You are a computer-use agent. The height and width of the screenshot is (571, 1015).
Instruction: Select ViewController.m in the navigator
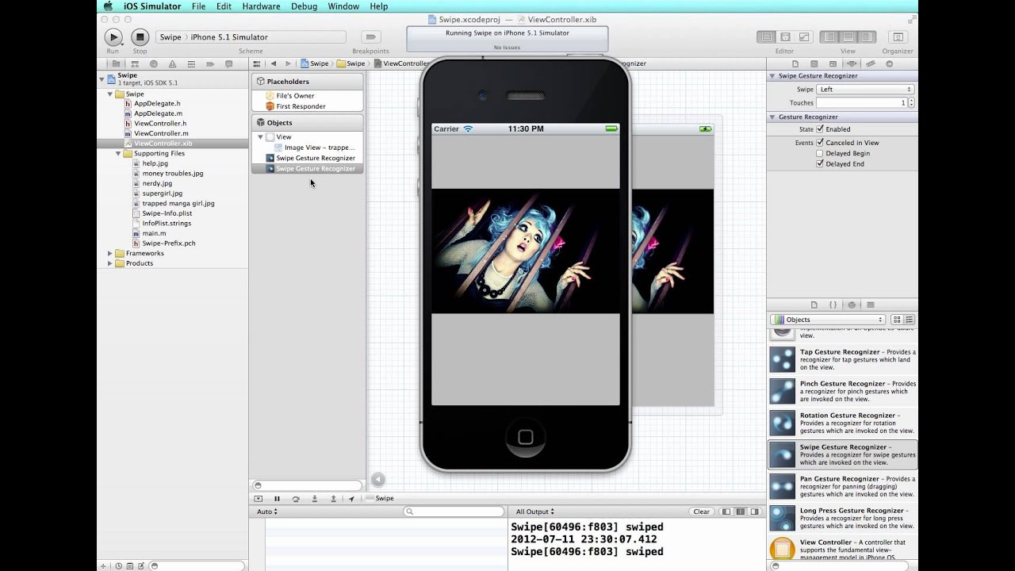(x=161, y=133)
